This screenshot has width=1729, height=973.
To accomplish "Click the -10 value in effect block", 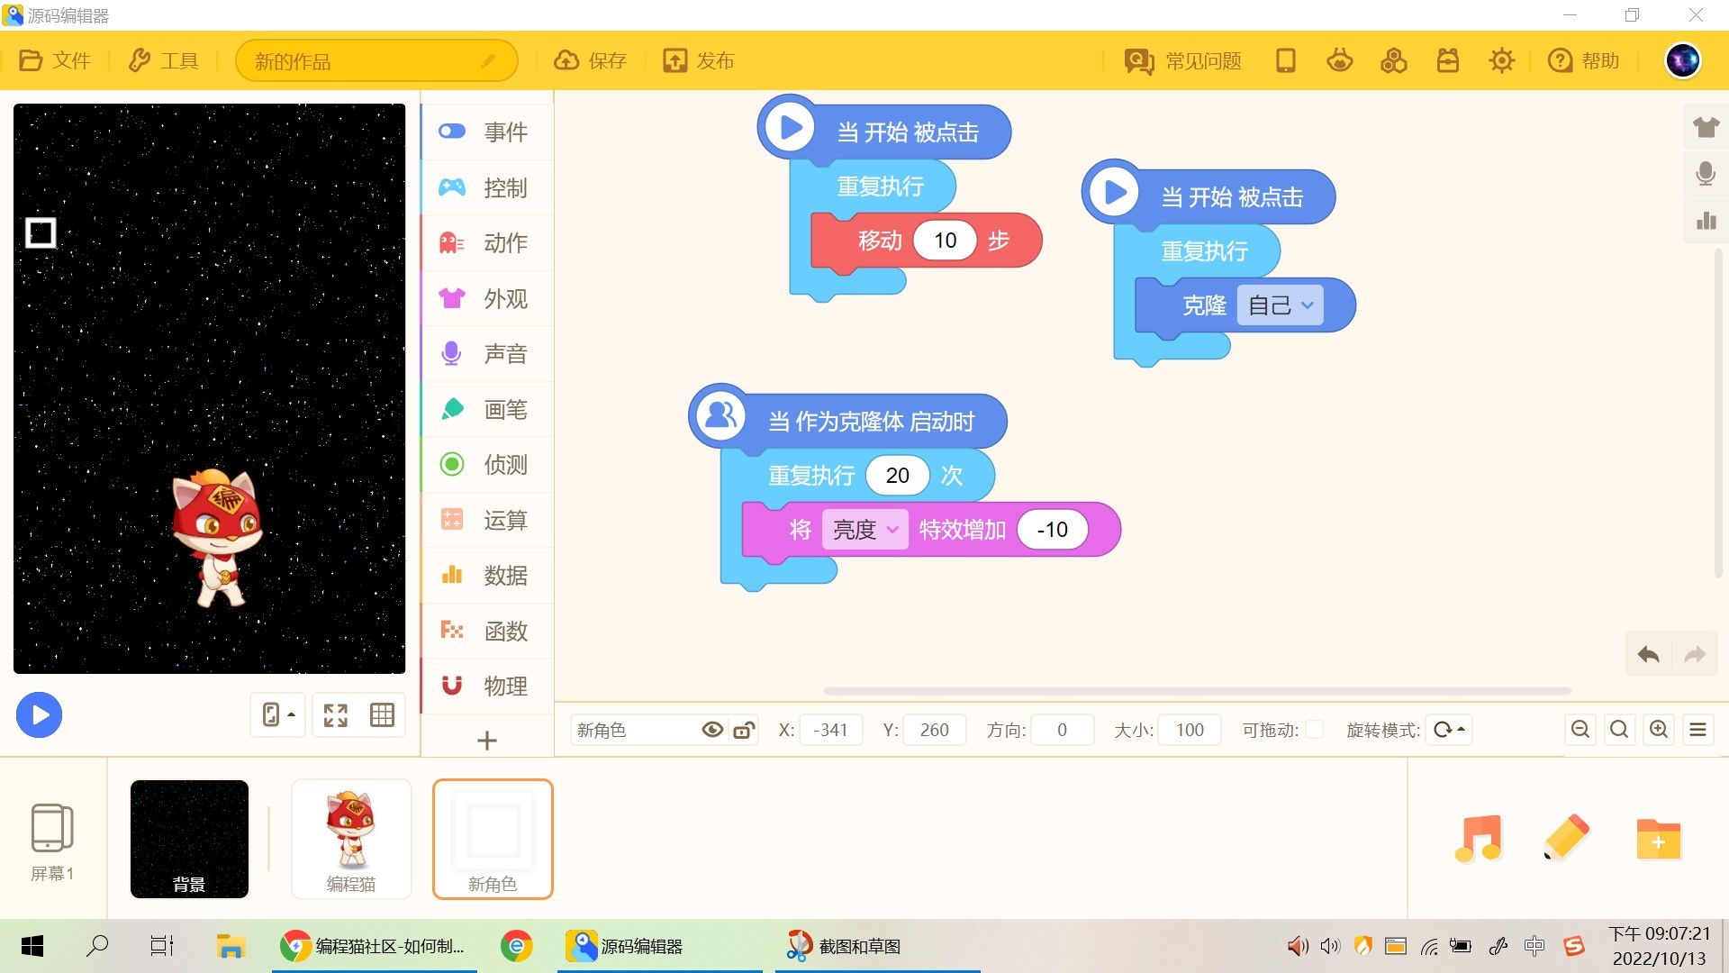I will pos(1052,530).
